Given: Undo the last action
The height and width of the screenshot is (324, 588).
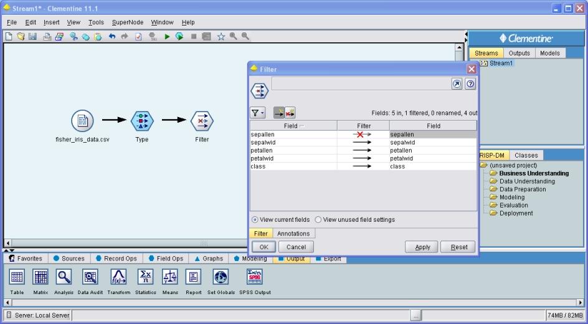Looking at the screenshot, I should [x=112, y=36].
